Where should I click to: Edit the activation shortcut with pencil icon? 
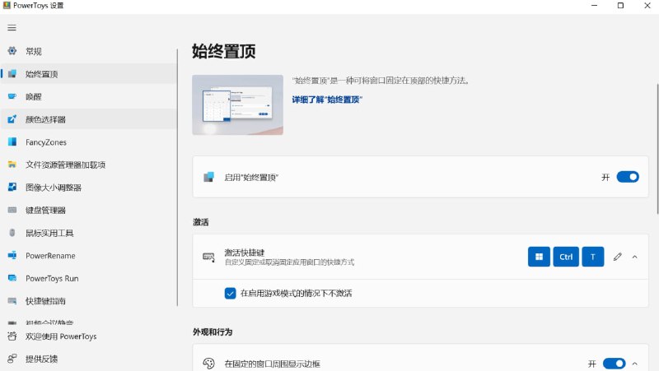click(x=617, y=257)
